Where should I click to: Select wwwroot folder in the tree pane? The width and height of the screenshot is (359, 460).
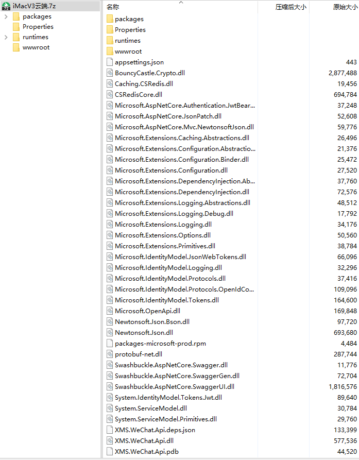(36, 47)
